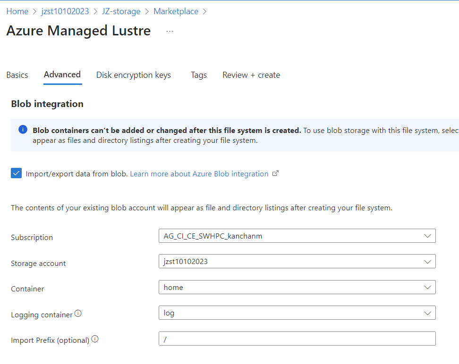Open the Container dropdown showing home
This screenshot has height=364, width=459.
297,287
